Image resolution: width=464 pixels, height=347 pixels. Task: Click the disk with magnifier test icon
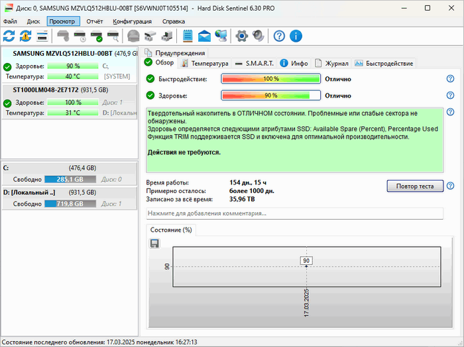pyautogui.click(x=113, y=36)
